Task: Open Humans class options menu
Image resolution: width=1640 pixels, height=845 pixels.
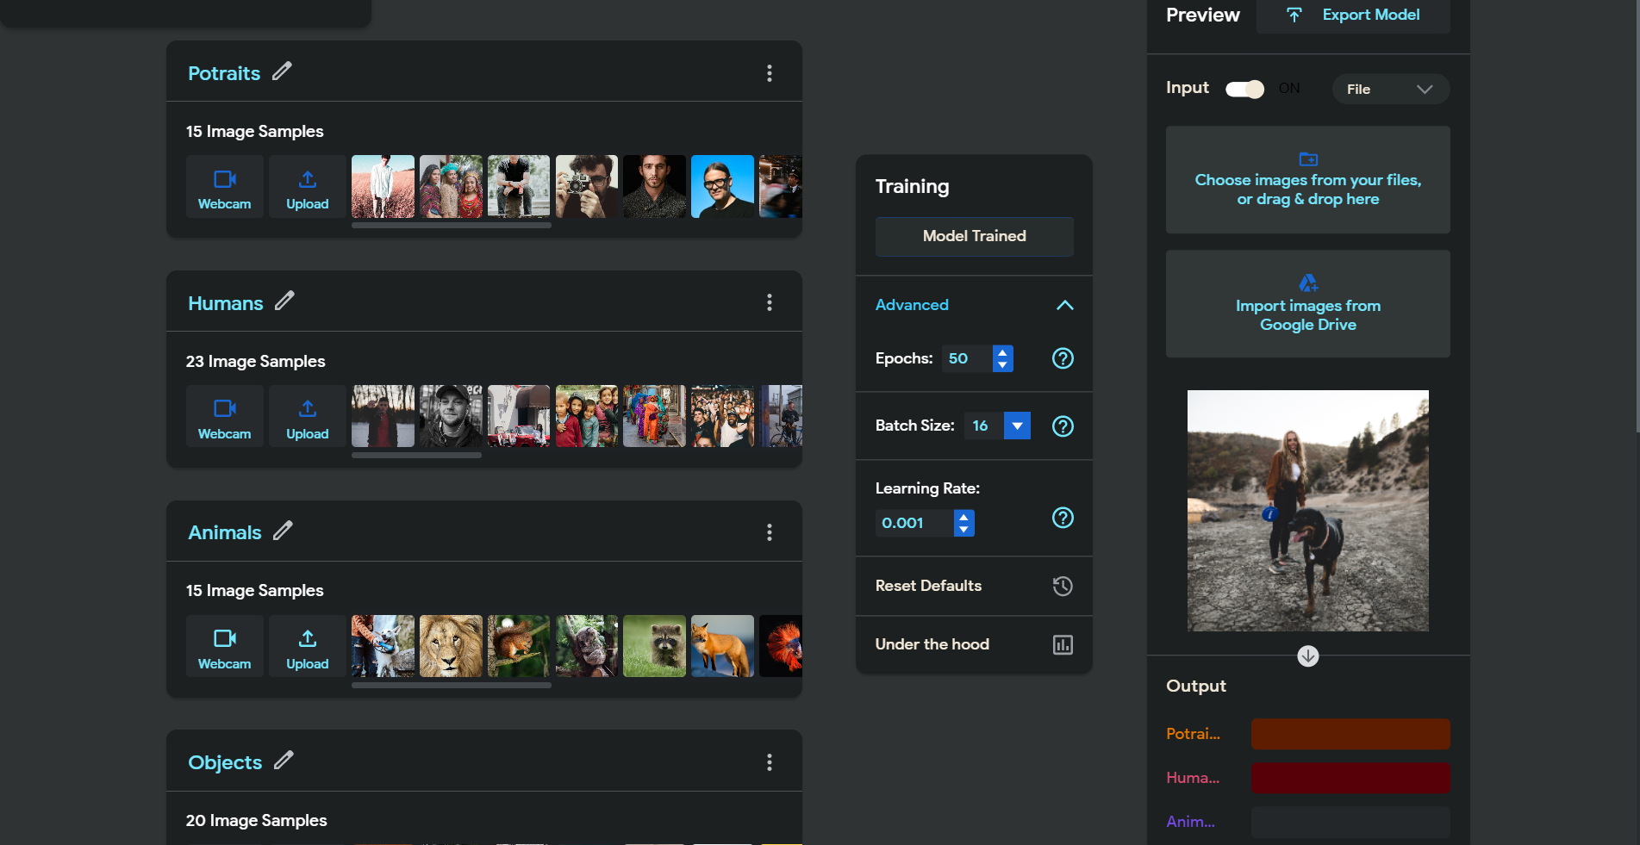Action: (x=770, y=302)
